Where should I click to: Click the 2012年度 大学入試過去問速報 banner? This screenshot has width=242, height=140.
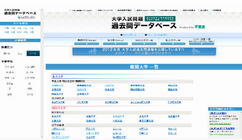pos(144,51)
